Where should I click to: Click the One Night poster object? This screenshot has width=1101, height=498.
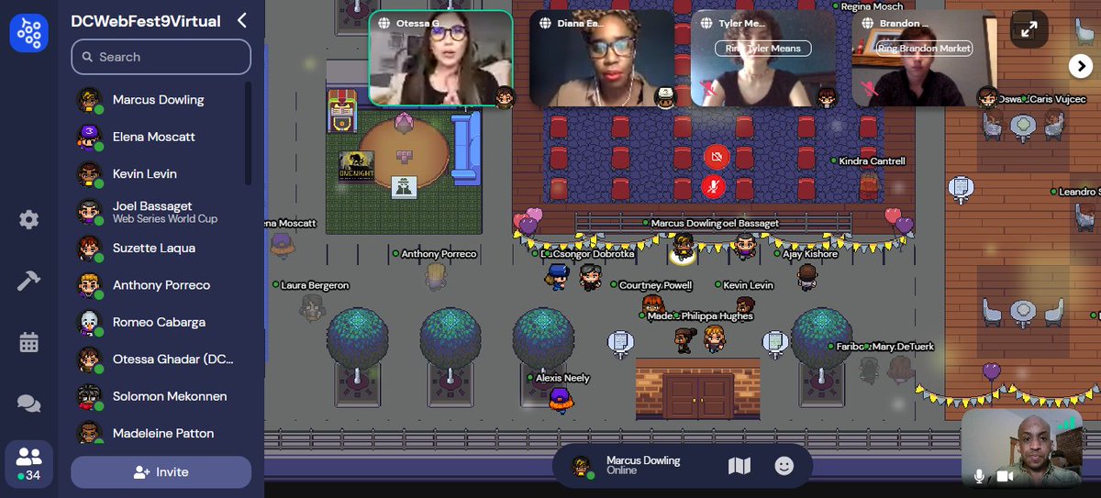point(357,166)
